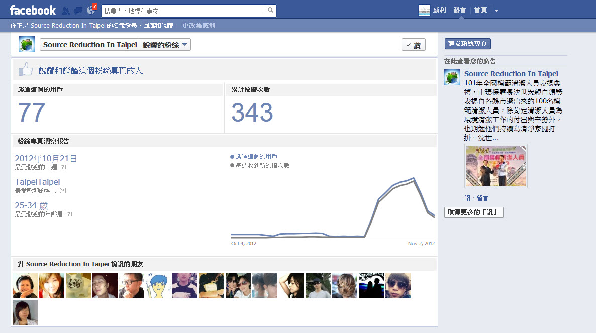Open the notifications globe icon
This screenshot has height=333, width=596.
[x=91, y=10]
